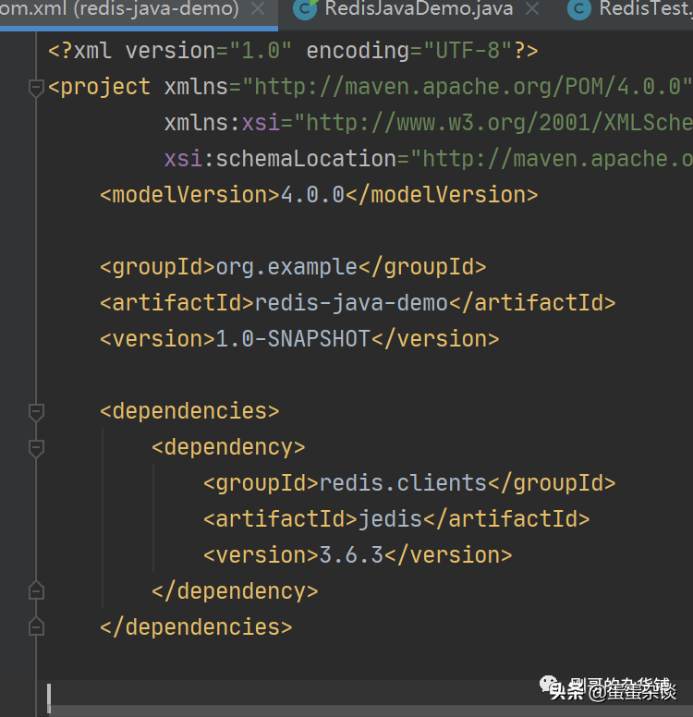Open the RedisJavaDemo.java tab

(419, 8)
